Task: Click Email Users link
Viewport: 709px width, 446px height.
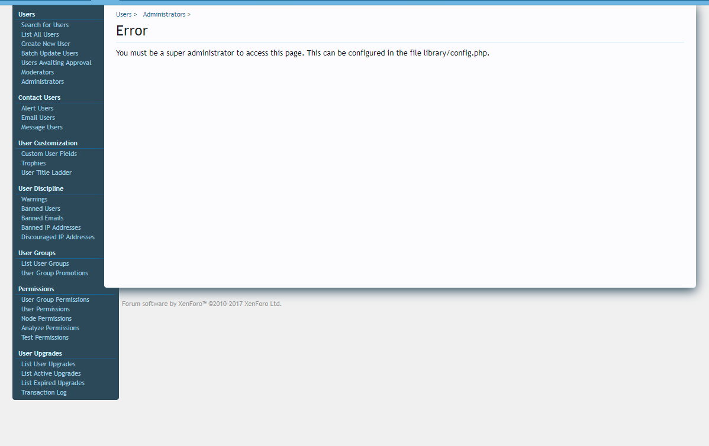Action: pos(38,118)
